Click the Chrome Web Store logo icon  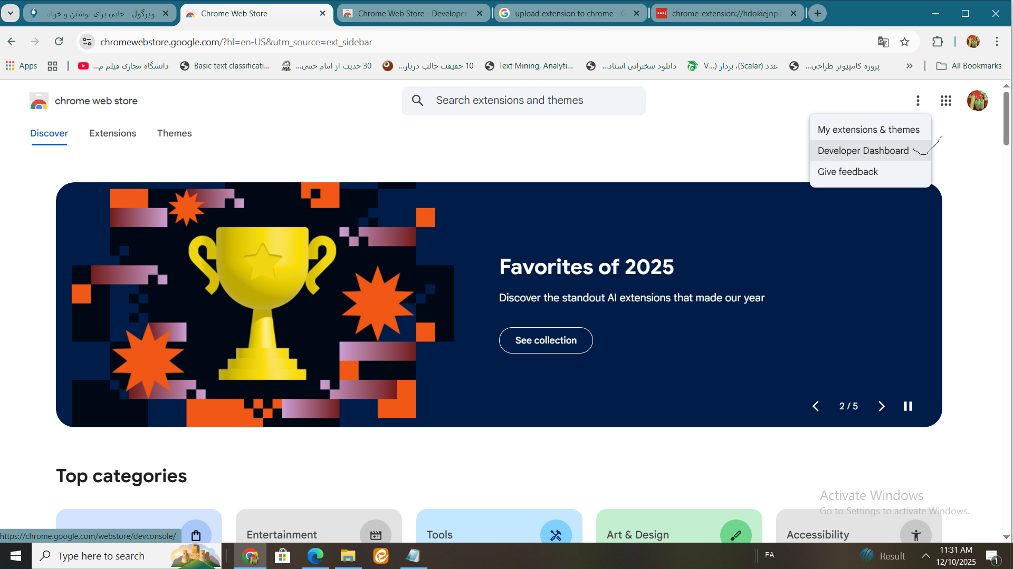(39, 101)
